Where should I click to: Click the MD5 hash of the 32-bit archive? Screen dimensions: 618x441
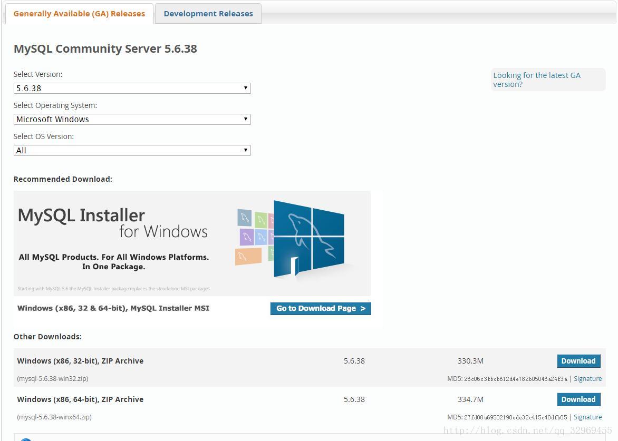(x=516, y=379)
